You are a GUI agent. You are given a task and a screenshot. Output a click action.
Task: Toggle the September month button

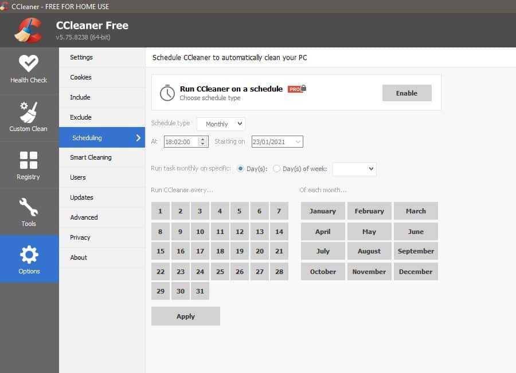(416, 251)
